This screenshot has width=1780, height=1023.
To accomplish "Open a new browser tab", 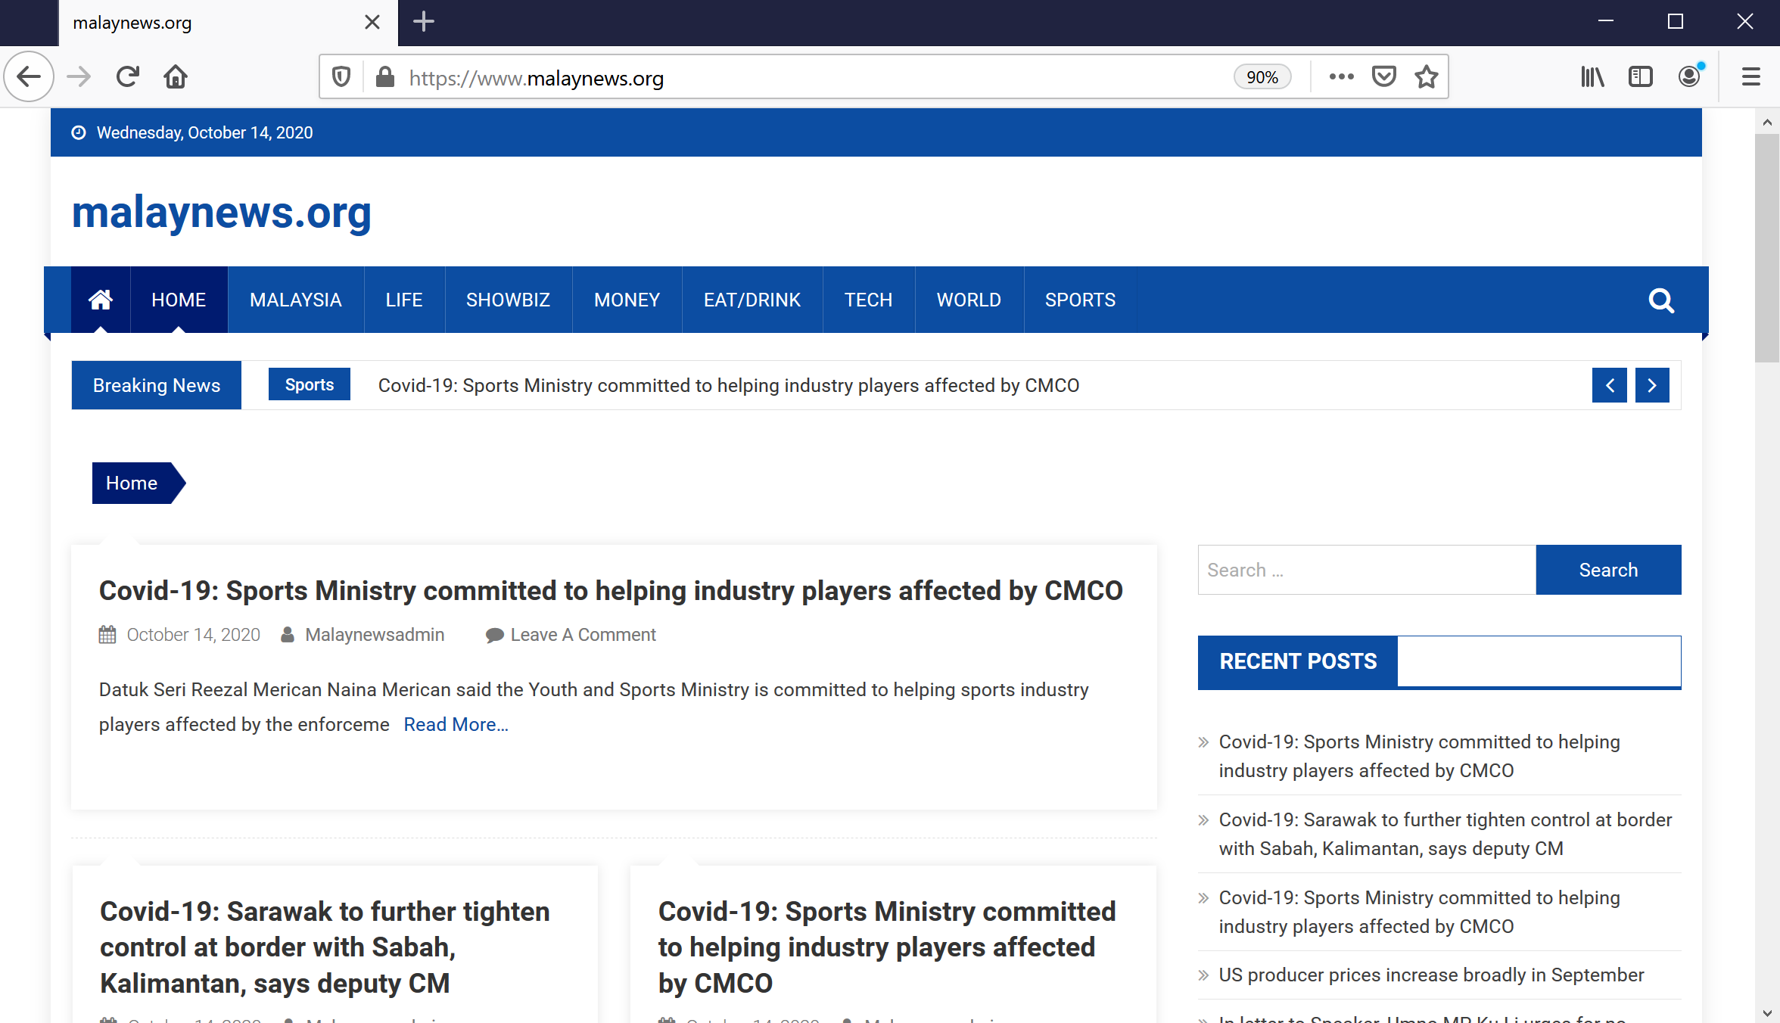I will 424,22.
